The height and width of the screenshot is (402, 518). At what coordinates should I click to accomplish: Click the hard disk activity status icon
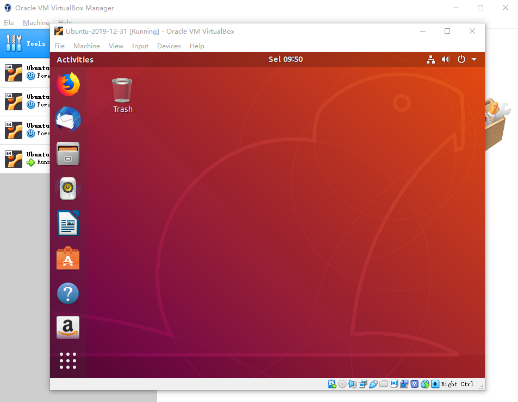(332, 384)
